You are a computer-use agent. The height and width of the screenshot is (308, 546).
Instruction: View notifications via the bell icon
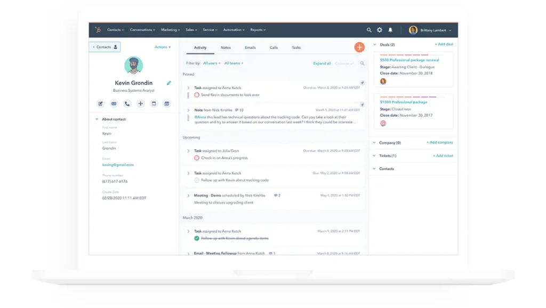391,30
